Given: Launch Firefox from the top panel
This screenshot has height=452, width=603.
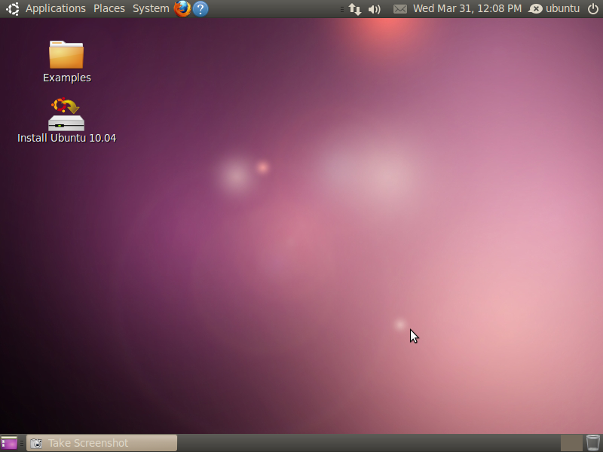Looking at the screenshot, I should coord(182,9).
